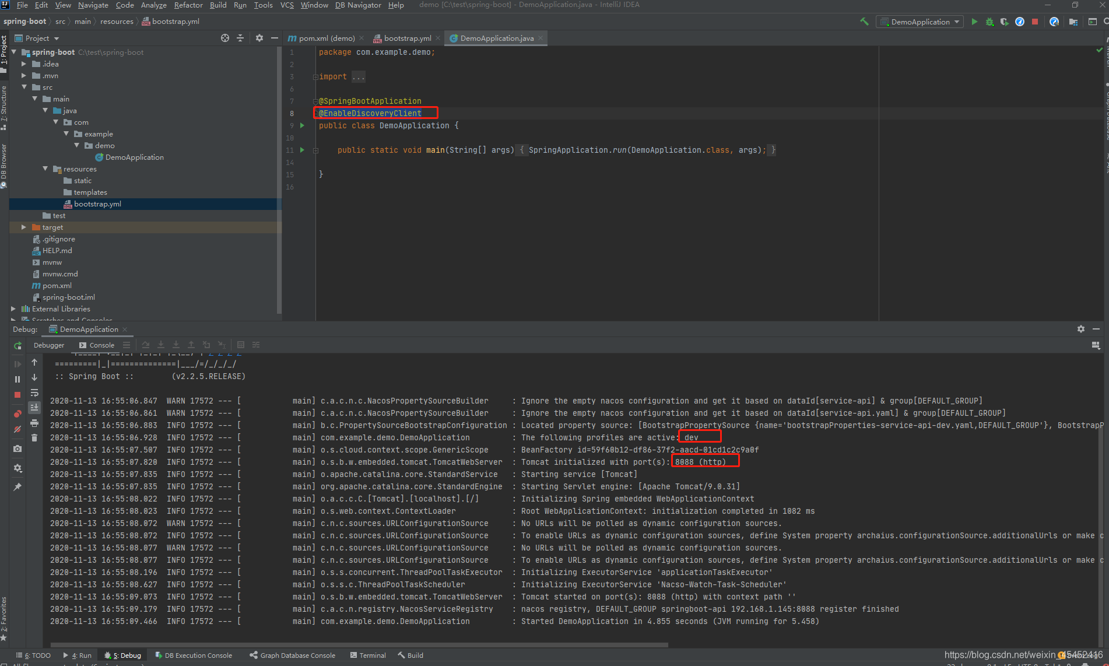The height and width of the screenshot is (666, 1109).
Task: Open Graph Database Console window
Action: coord(293,656)
